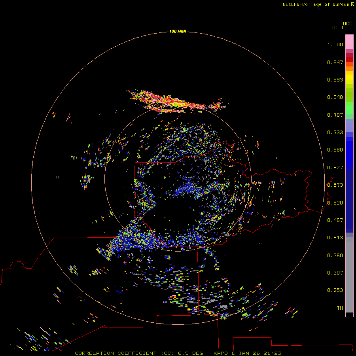
Task: Click the 0.733 legend value
Action: (335, 133)
